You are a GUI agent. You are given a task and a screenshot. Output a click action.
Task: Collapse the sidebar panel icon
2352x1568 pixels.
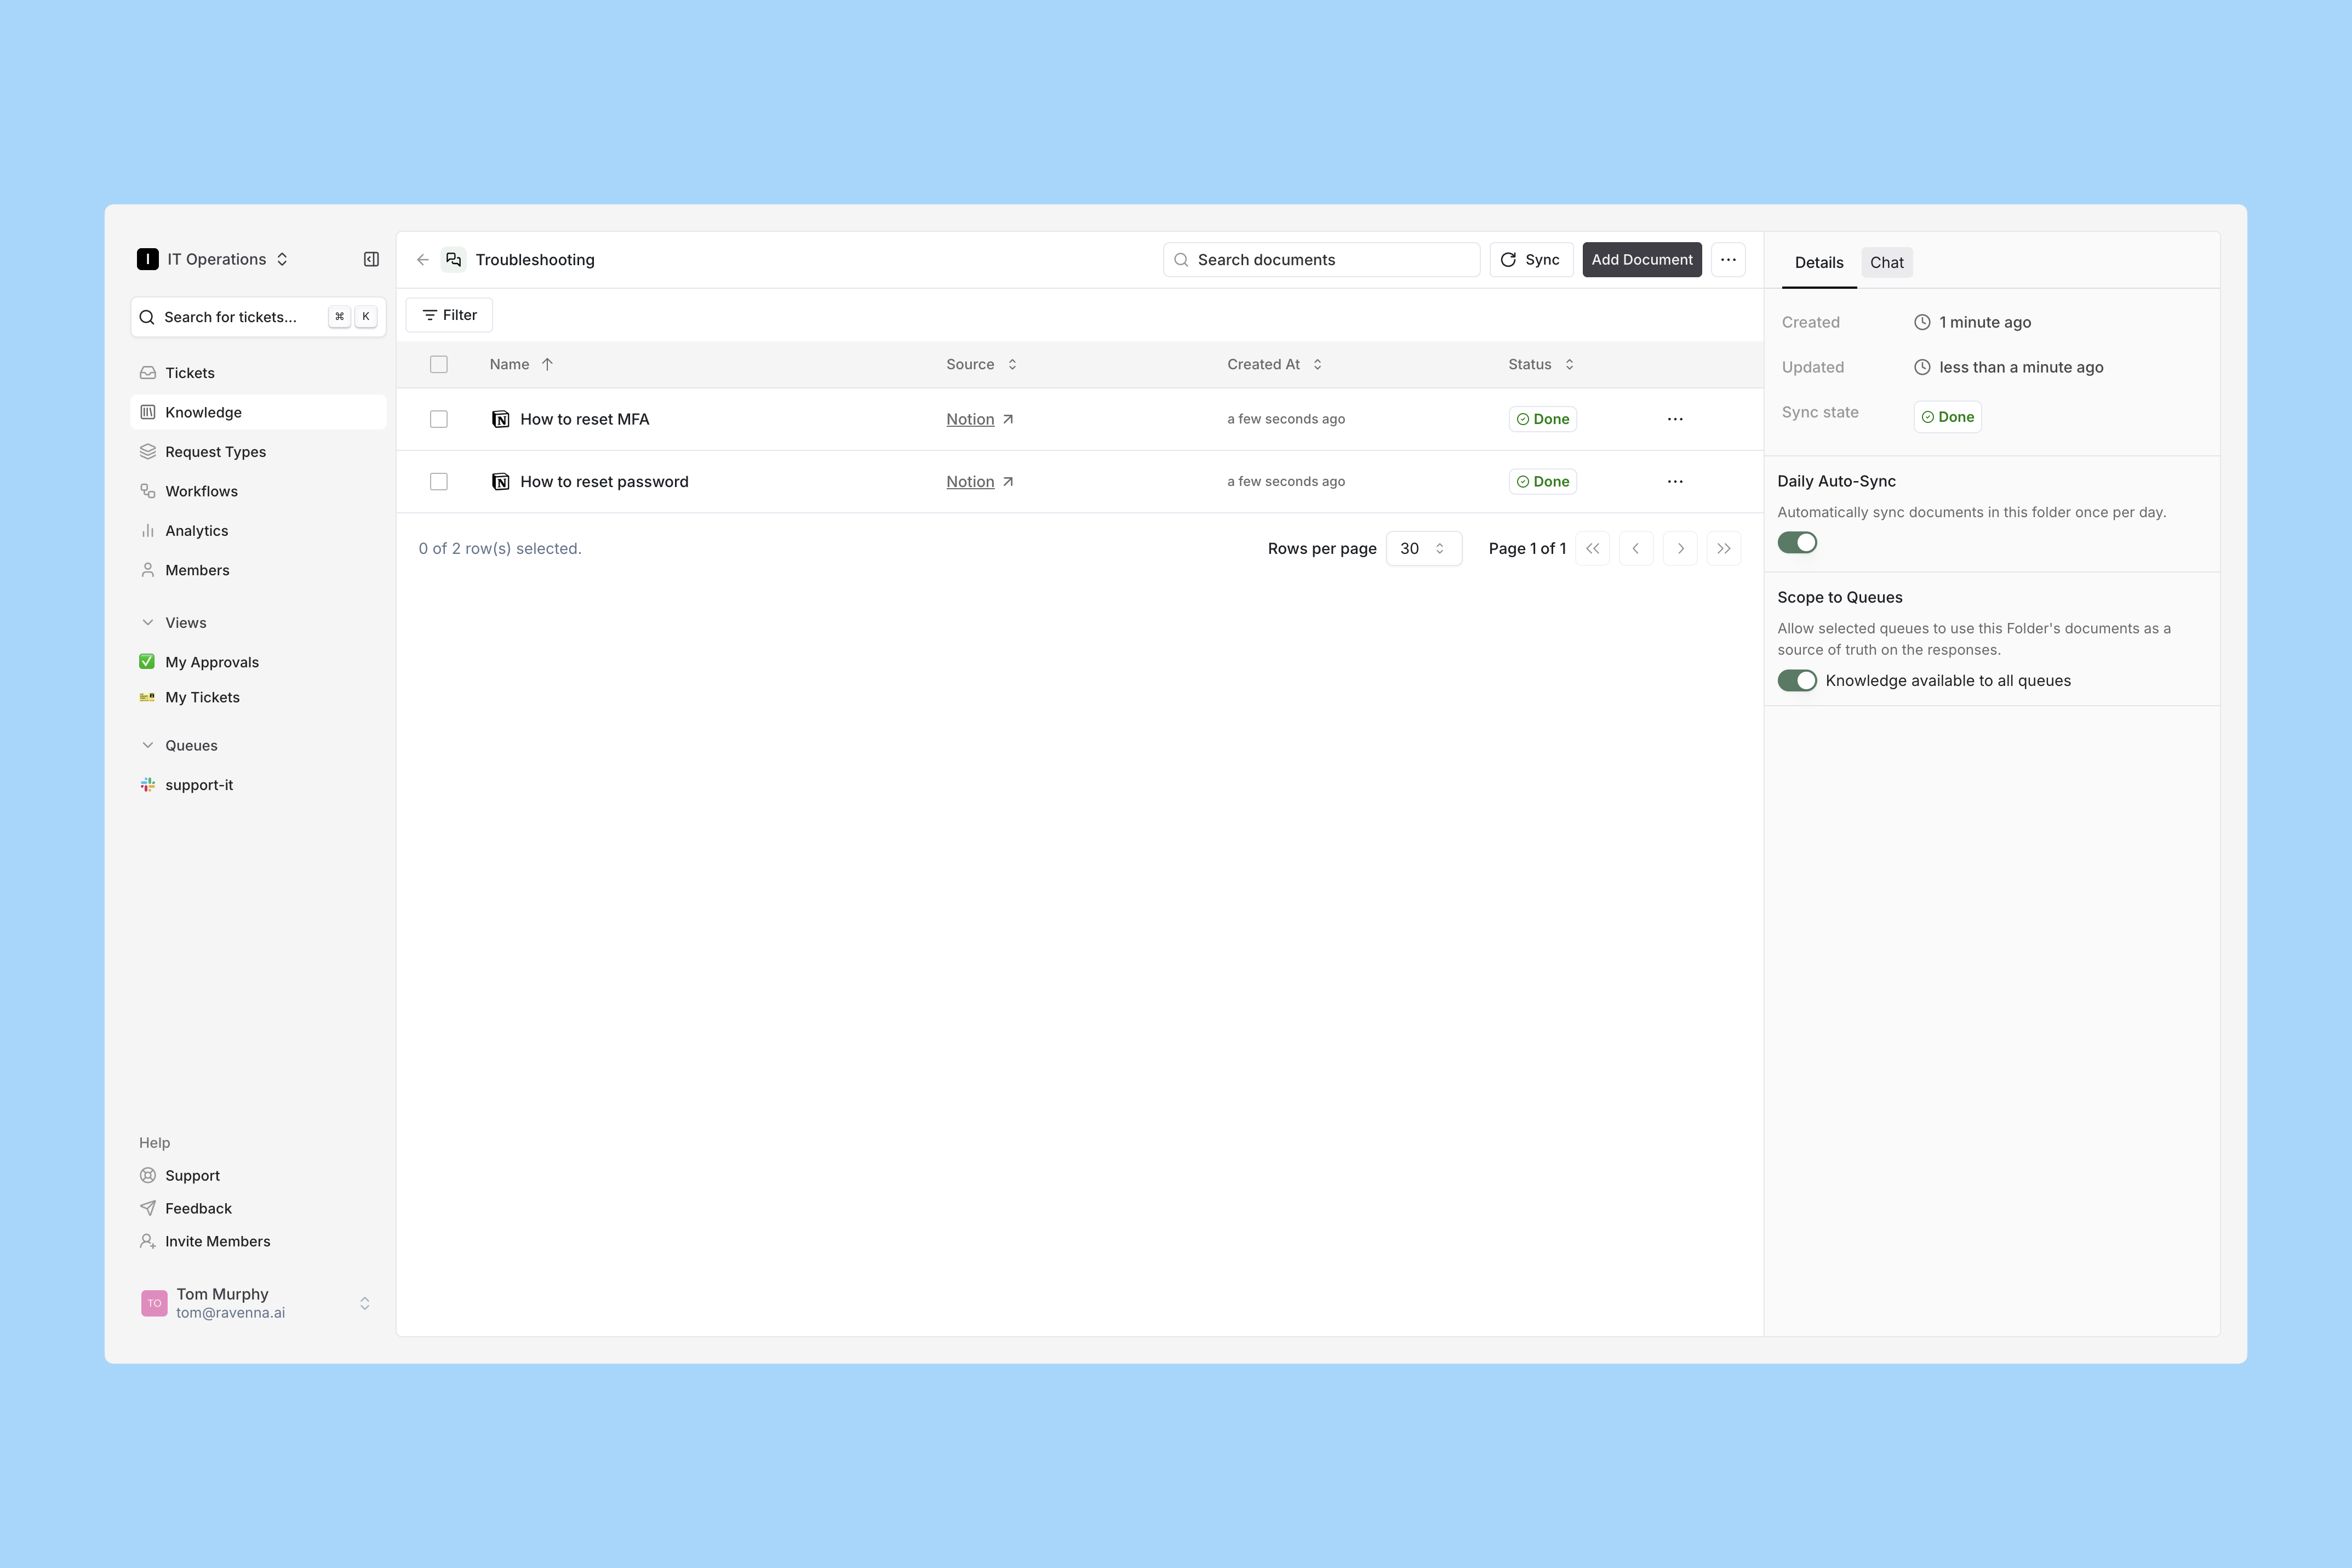pyautogui.click(x=371, y=259)
